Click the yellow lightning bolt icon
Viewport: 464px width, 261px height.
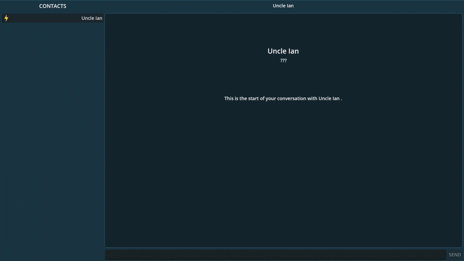pyautogui.click(x=6, y=18)
